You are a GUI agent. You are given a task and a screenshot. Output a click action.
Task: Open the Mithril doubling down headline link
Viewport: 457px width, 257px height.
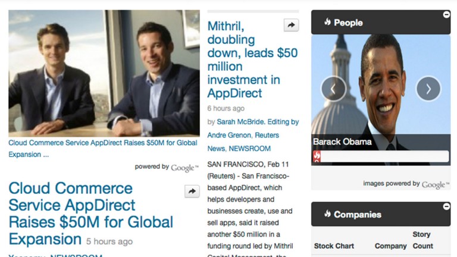[252, 59]
